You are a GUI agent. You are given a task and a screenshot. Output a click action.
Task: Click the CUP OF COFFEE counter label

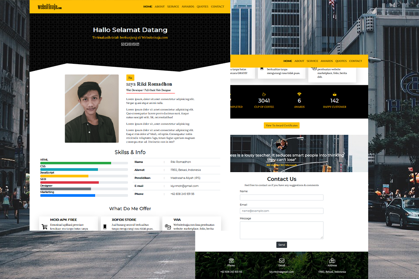click(x=264, y=107)
